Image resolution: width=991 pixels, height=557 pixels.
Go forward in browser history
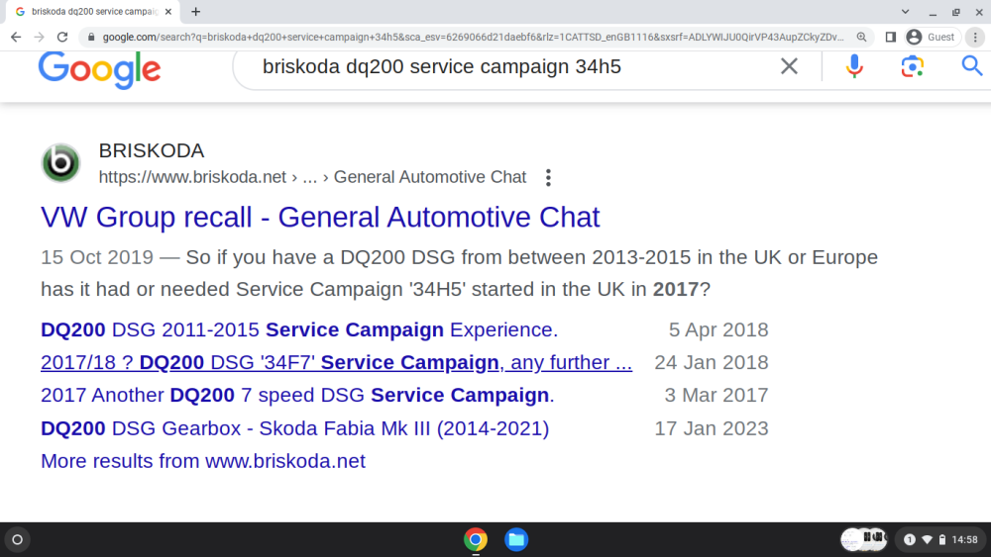pyautogui.click(x=40, y=38)
